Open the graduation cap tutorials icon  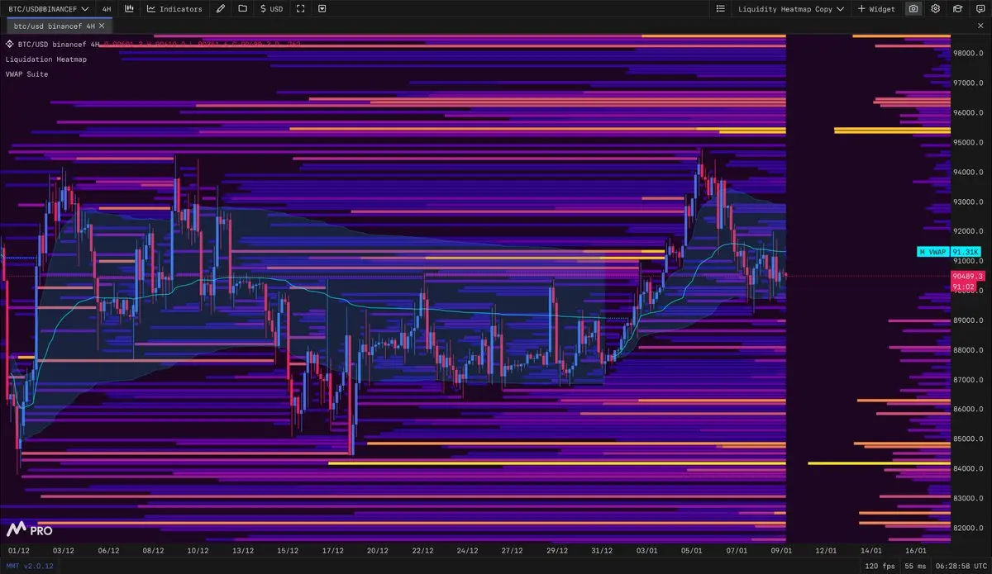[x=957, y=8]
